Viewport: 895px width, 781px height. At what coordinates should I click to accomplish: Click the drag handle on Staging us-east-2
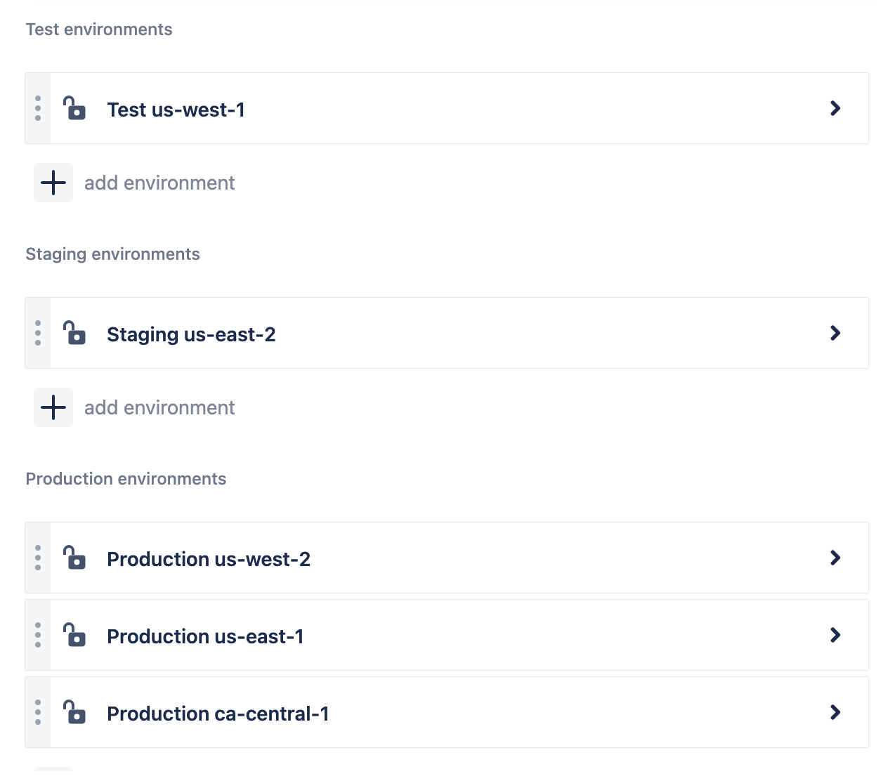coord(37,333)
